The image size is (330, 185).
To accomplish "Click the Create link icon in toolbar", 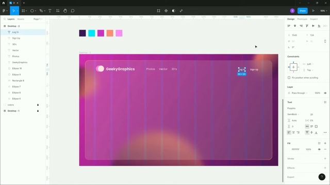I will point(181,11).
